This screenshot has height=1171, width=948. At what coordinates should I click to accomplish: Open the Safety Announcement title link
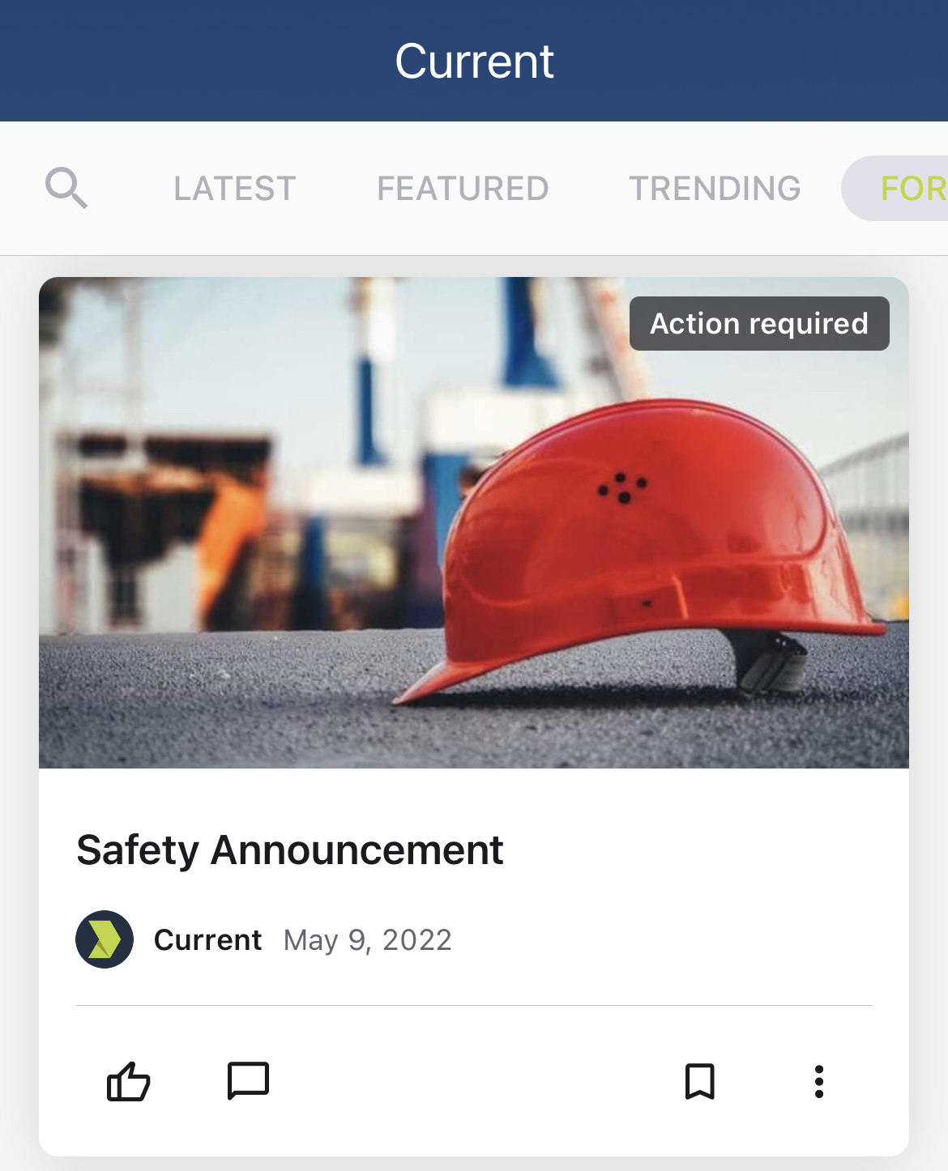click(x=290, y=850)
